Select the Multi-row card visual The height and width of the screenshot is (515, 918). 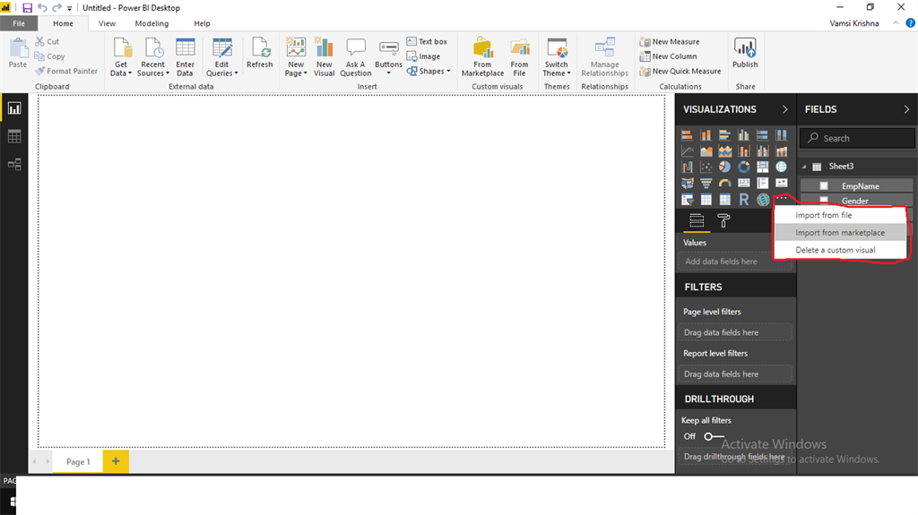point(762,184)
